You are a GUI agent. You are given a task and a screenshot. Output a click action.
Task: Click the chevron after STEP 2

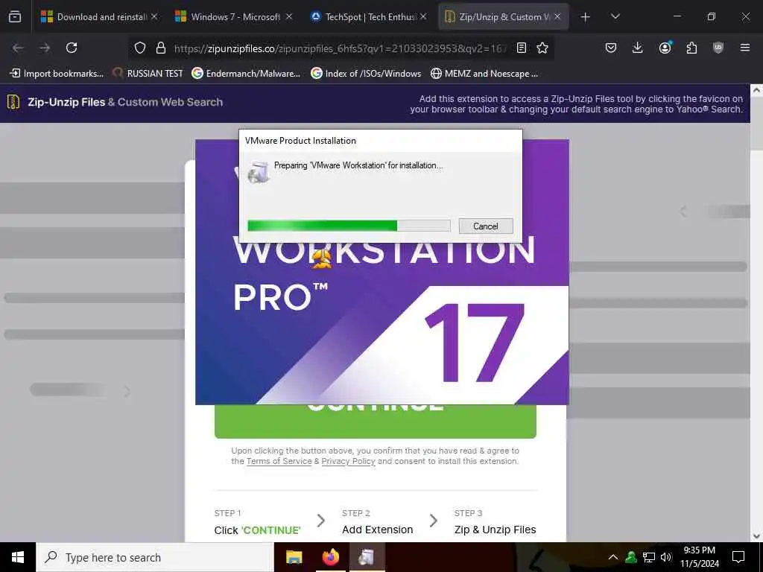point(434,521)
